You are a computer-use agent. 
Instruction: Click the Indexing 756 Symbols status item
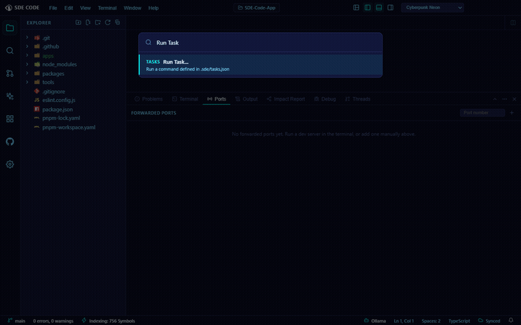click(108, 321)
